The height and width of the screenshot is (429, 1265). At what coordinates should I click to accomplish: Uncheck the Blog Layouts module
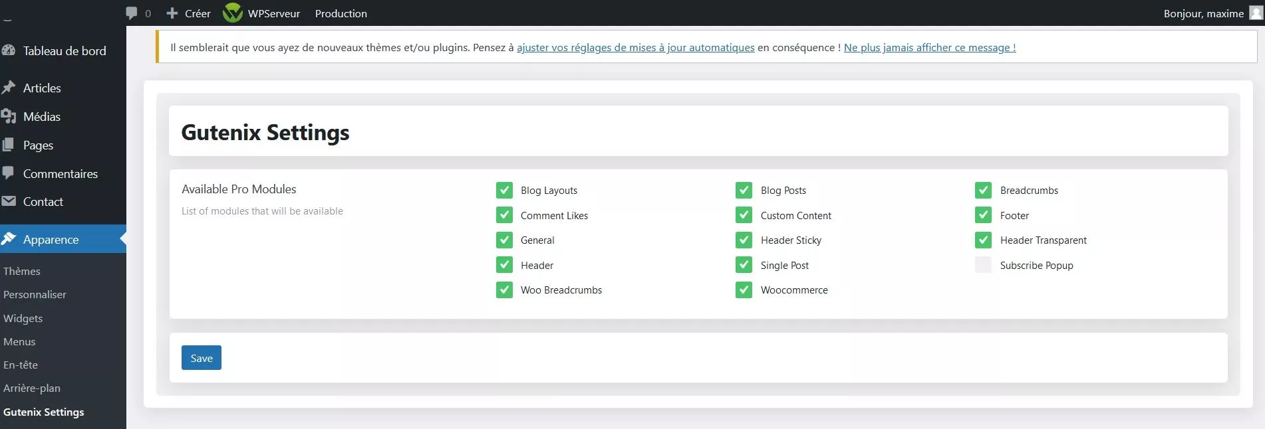point(504,191)
